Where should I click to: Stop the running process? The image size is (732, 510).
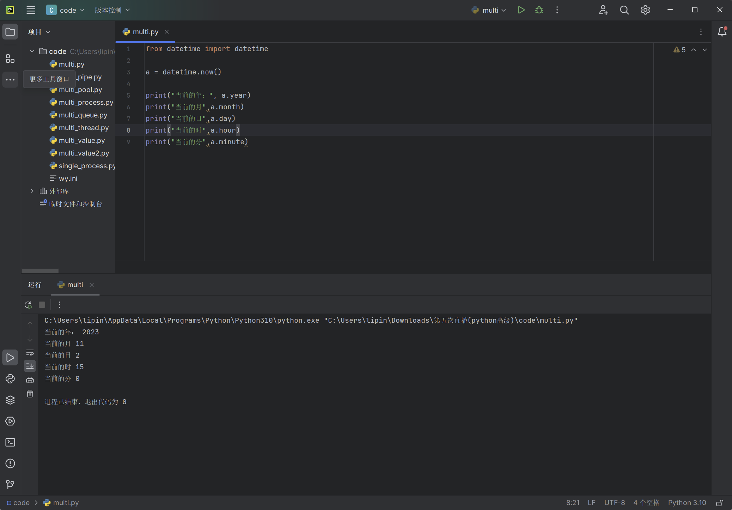42,305
